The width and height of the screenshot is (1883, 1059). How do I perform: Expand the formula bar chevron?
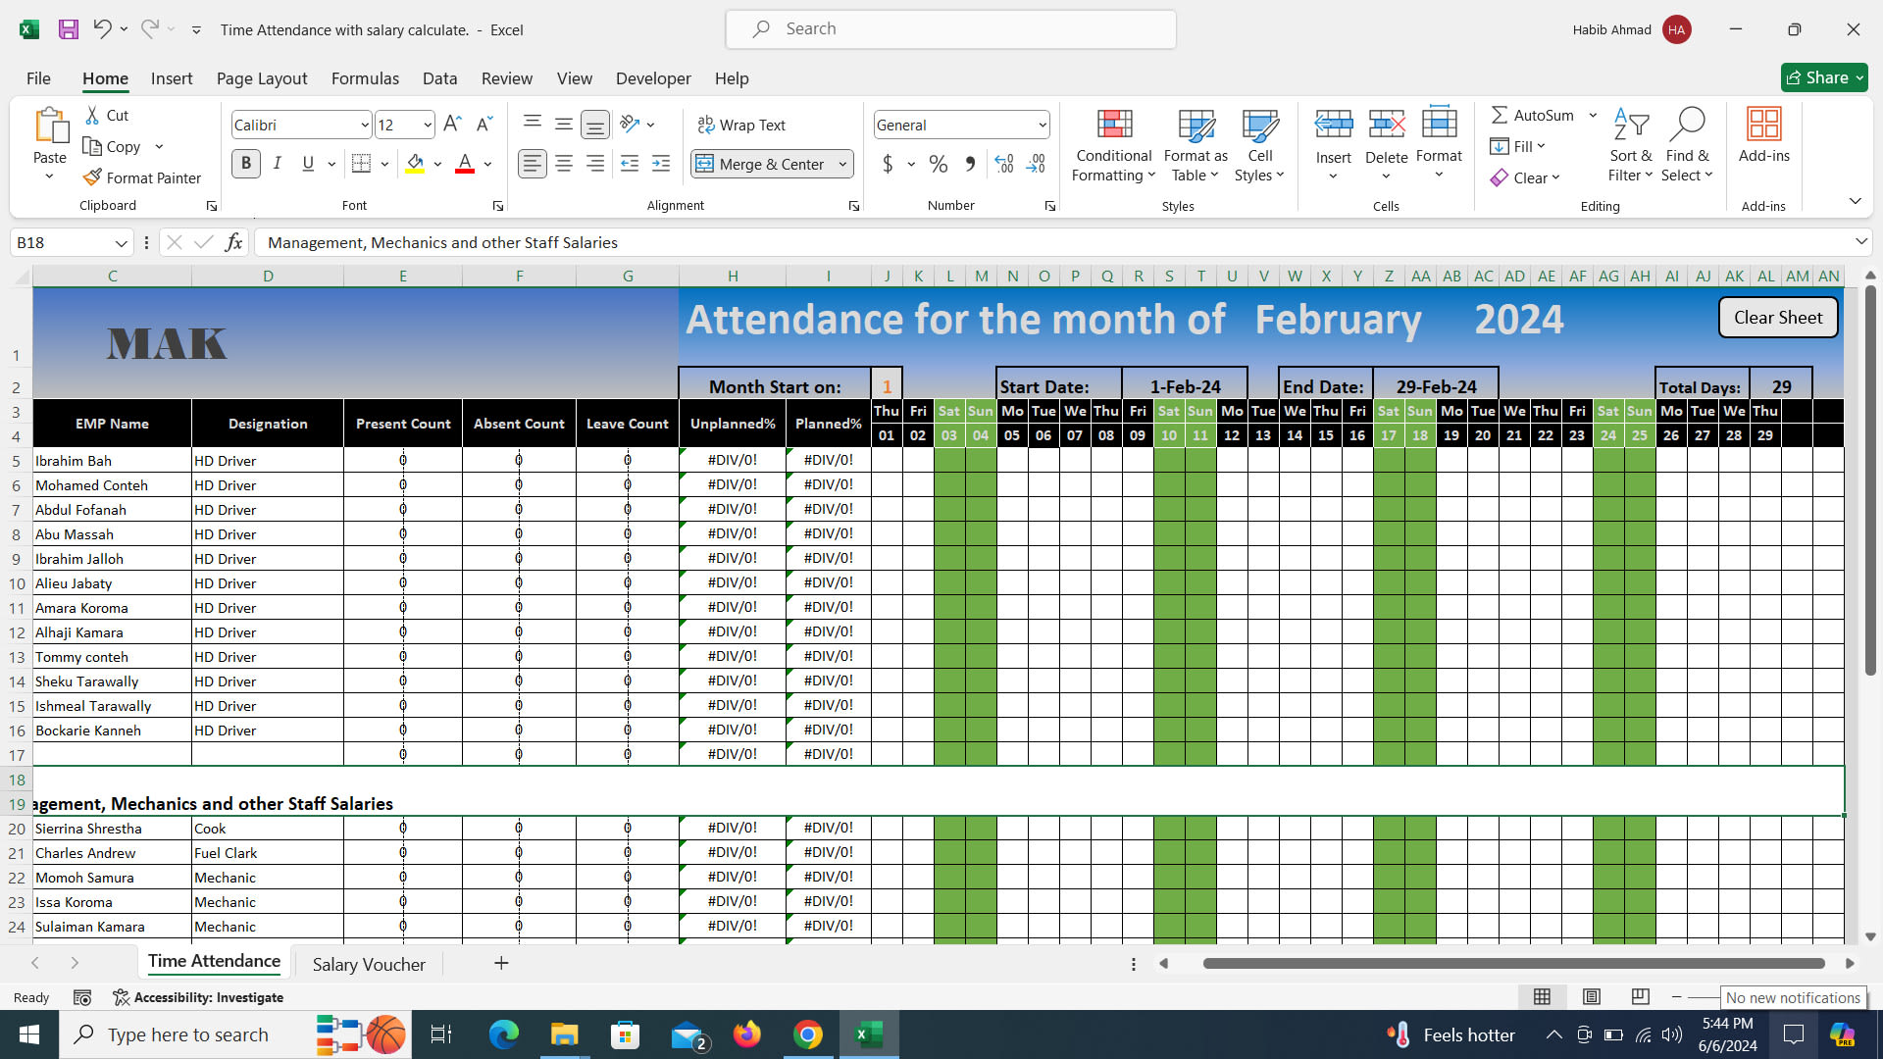tap(1860, 241)
